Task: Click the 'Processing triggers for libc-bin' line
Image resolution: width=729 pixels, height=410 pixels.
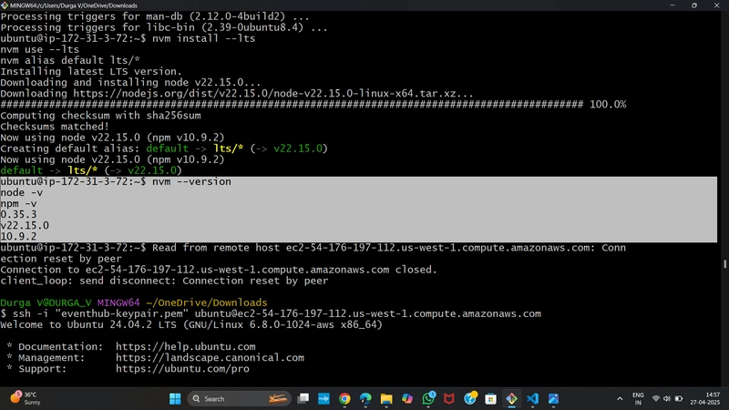Action: [164, 27]
